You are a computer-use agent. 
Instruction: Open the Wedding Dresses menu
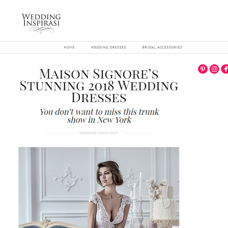[x=109, y=47]
